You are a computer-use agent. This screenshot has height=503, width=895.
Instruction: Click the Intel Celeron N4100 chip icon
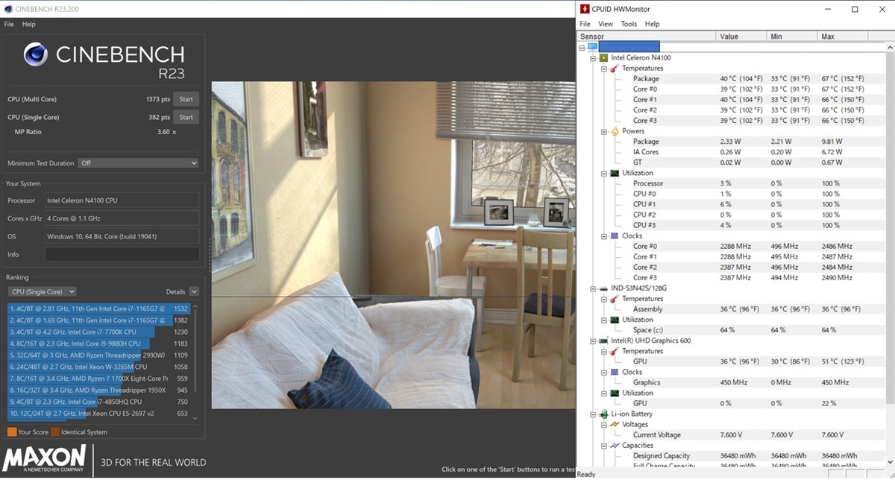click(603, 57)
